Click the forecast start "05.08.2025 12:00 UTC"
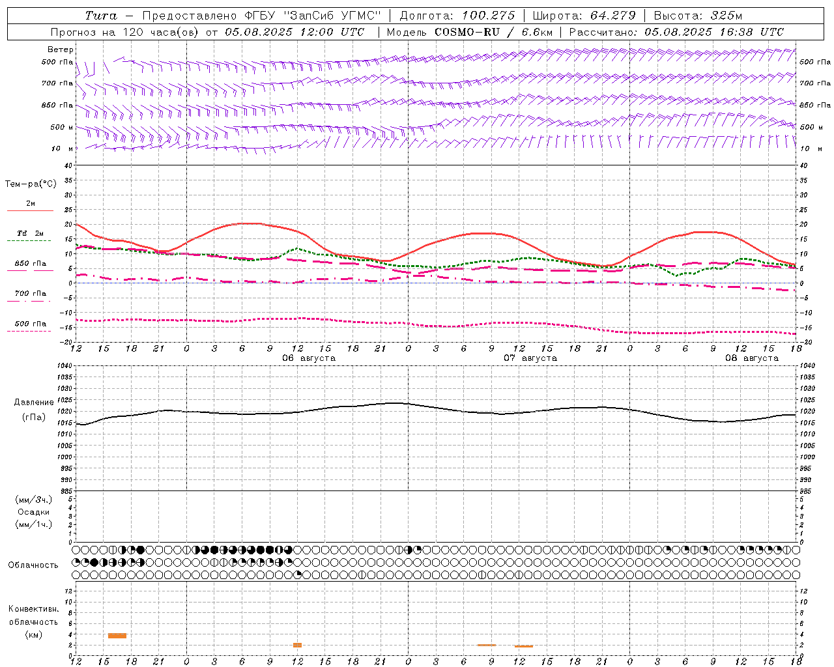This screenshot has height=667, width=834. coord(295,32)
